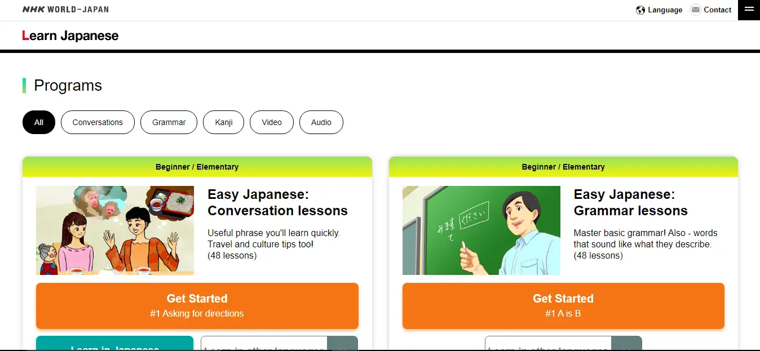Open the hamburger navigation menu
This screenshot has height=351, width=760.
(x=749, y=10)
